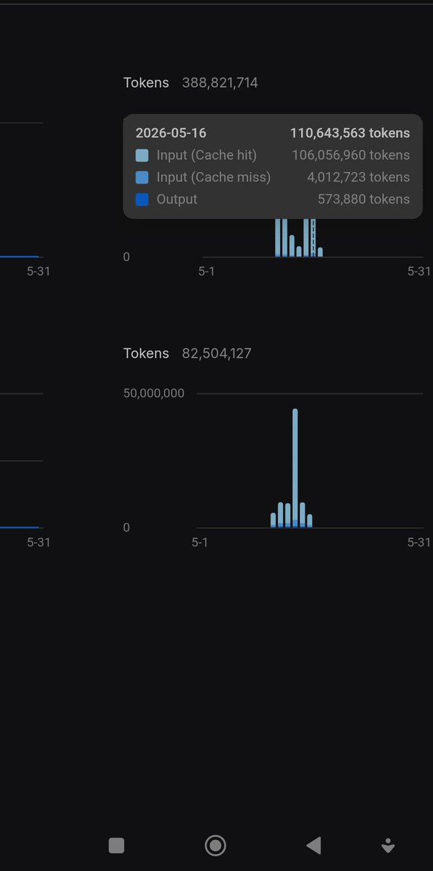Click the 110,643,563 tokens total in the tooltip
Screen dimensions: 433x871
[x=350, y=134]
